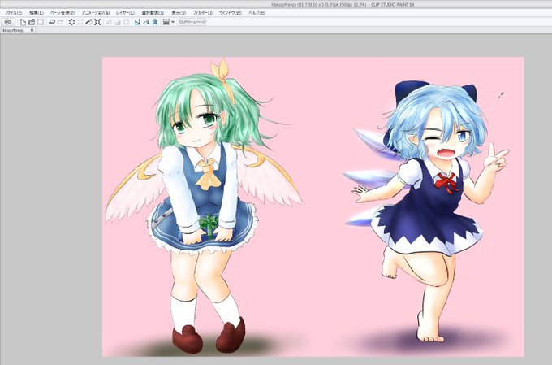Screen dimensions: 552x365
Task: Open the 編集 (Edit) menu
Action: click(37, 13)
